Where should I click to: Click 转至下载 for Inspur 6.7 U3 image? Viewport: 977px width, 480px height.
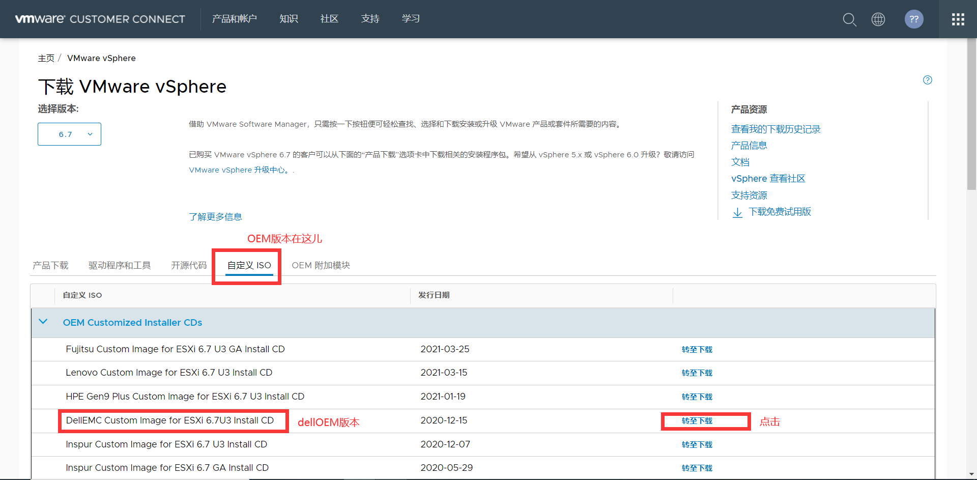(x=697, y=445)
